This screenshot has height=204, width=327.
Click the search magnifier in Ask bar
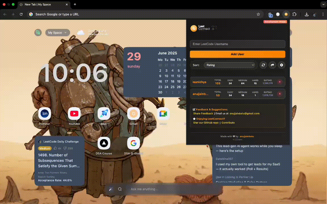pyautogui.click(x=120, y=189)
